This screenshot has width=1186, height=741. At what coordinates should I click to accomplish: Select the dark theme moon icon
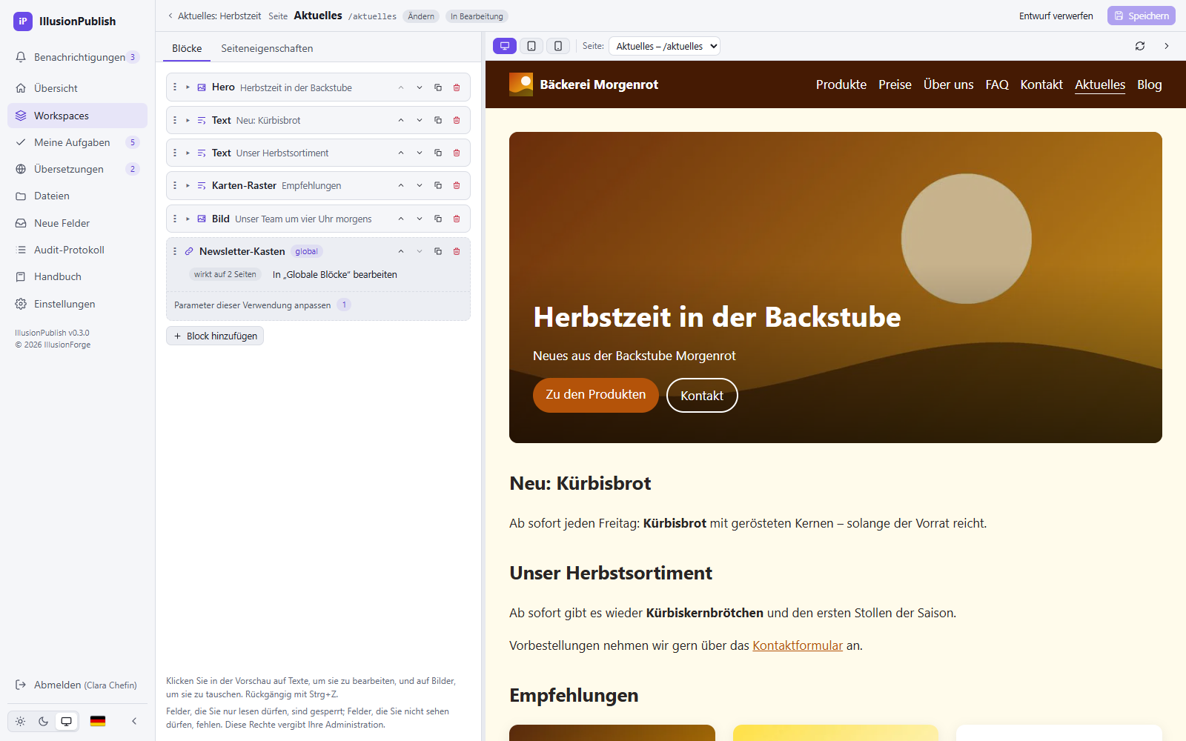(x=44, y=721)
